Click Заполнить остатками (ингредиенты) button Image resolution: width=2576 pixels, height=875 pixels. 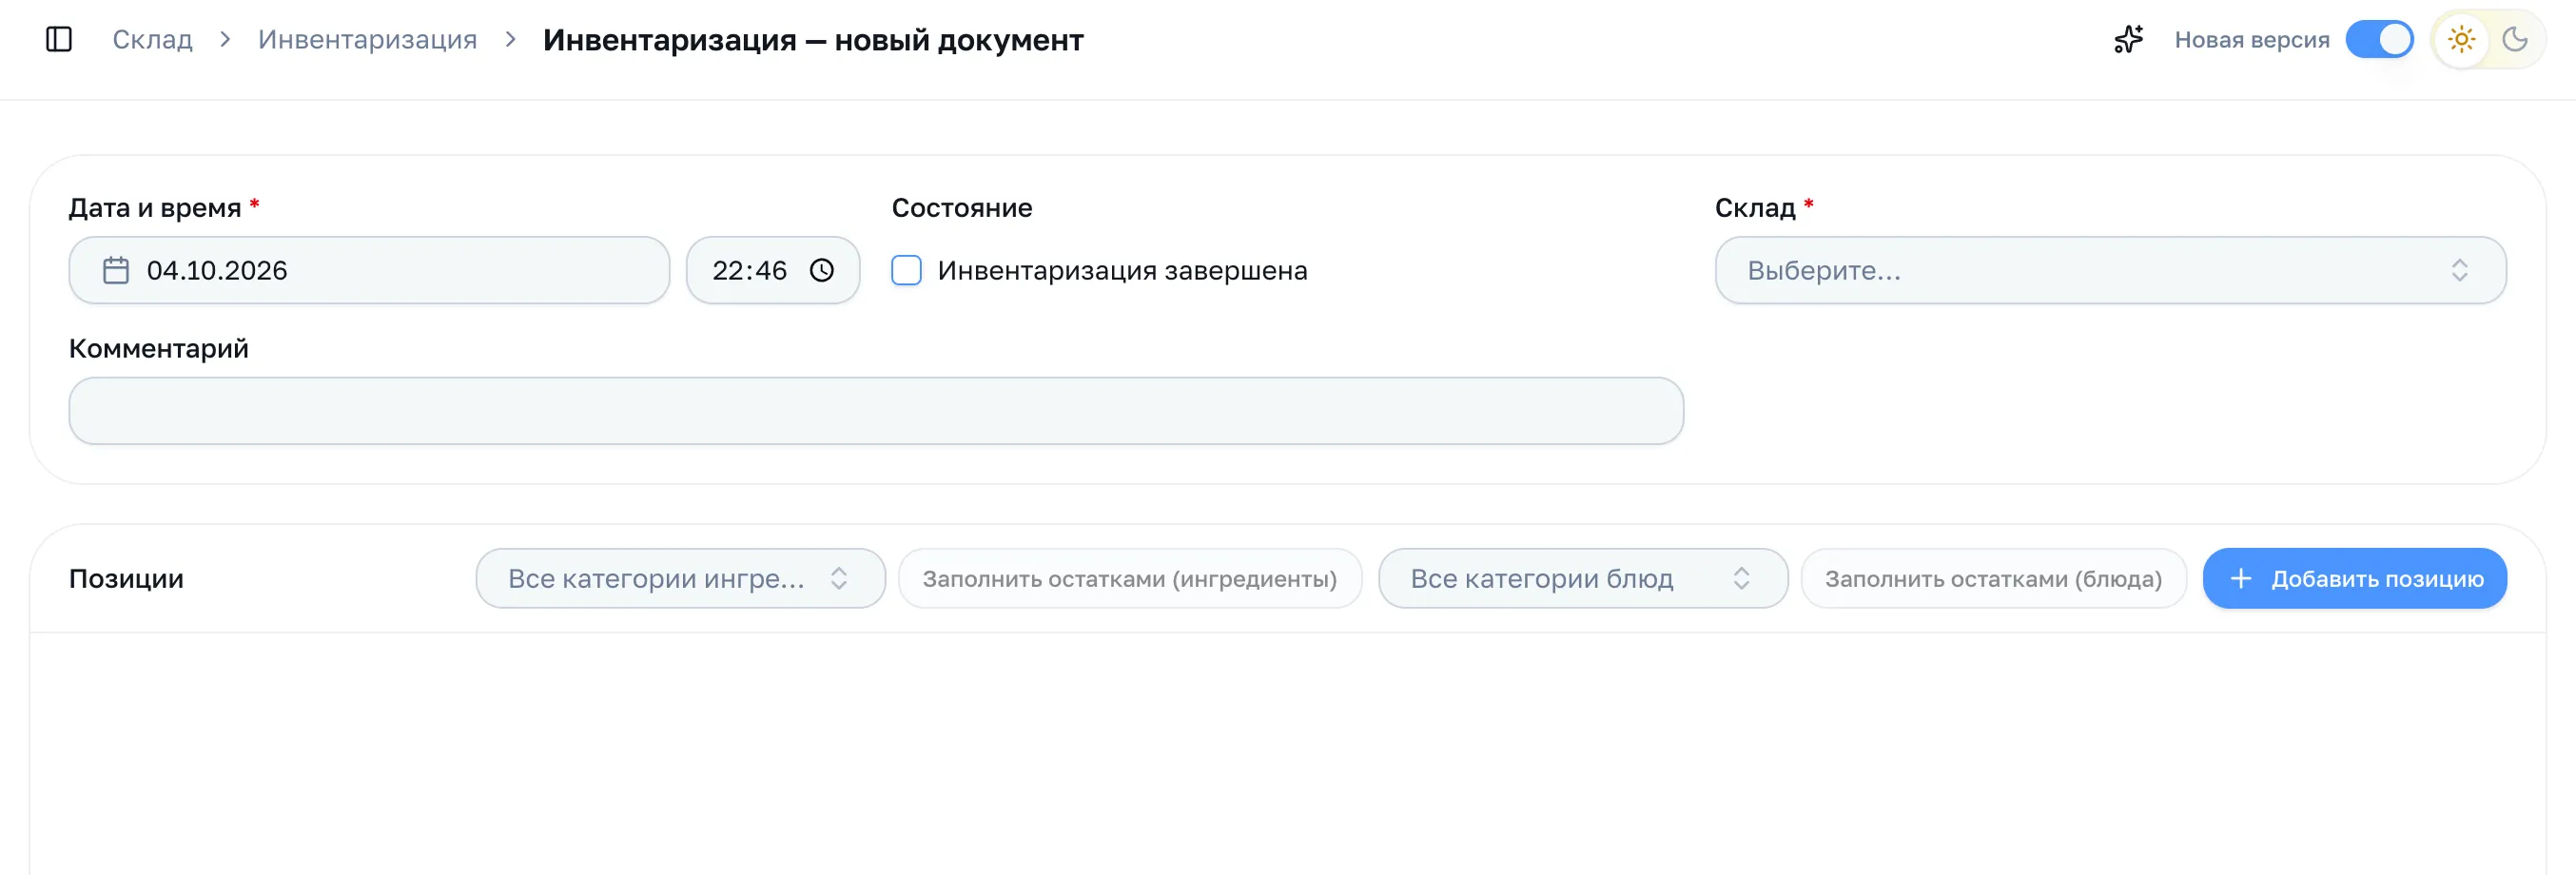click(1130, 579)
